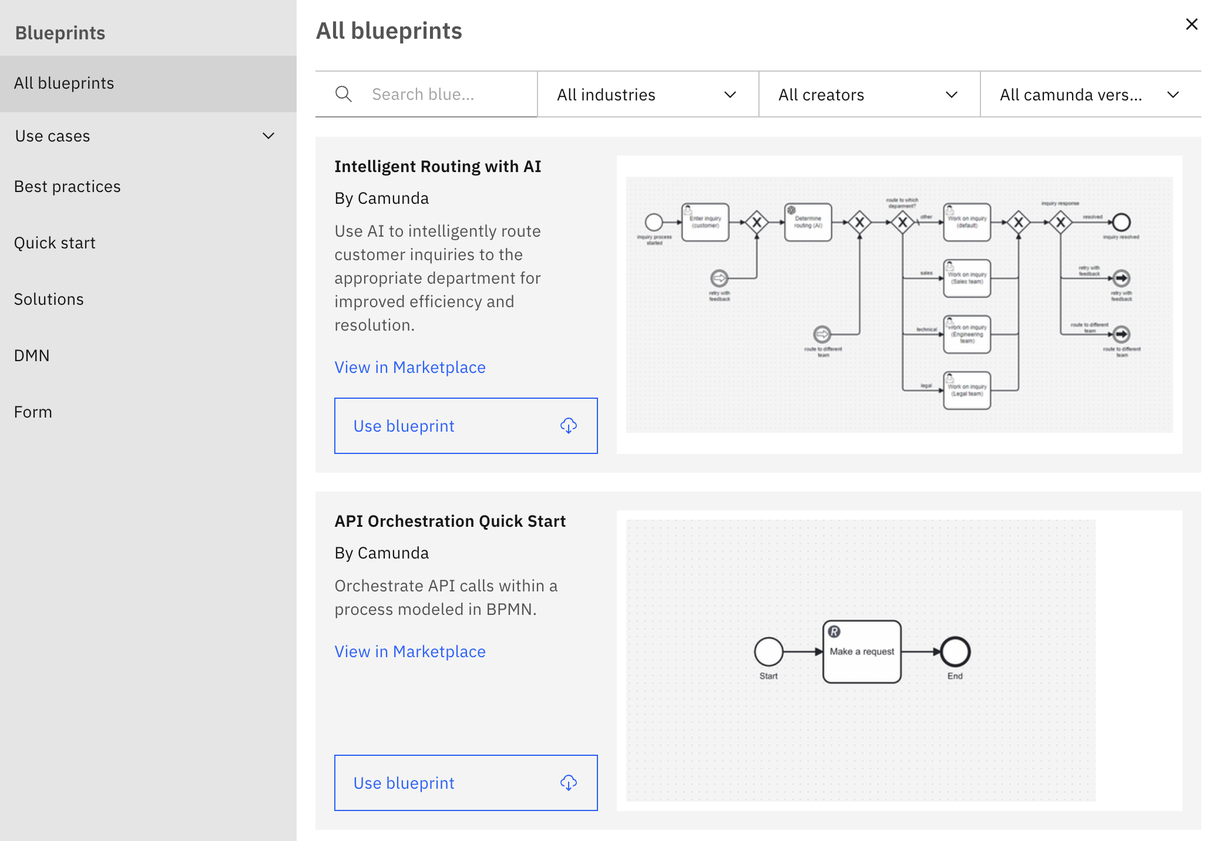Screen dimensions: 1216x841
Task: Select Best practices in the sidebar
Action: click(x=67, y=186)
